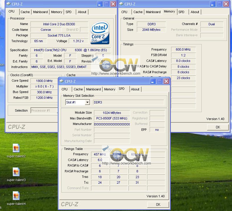This screenshot has width=232, height=211.
Task: Open Mainboard tab in front SPD window
Action: click(x=93, y=89)
